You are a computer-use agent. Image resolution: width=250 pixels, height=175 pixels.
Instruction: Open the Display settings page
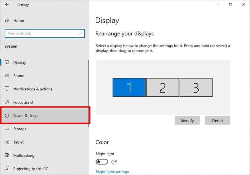[x=44, y=62]
